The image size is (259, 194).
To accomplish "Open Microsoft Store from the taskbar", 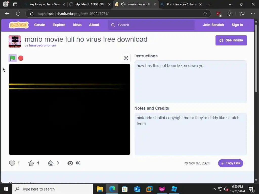I will point(124,189).
